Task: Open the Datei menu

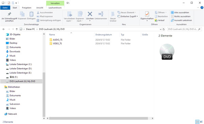Action: coord(5,8)
